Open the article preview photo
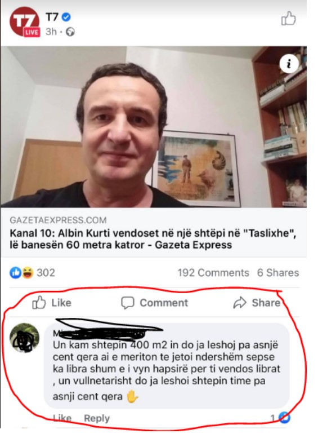This screenshot has height=438, width=336. tap(154, 127)
